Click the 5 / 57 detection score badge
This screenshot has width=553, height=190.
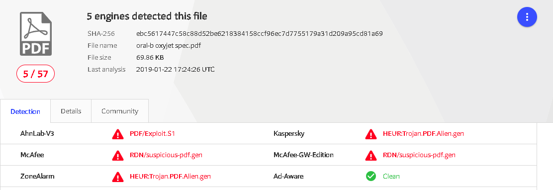tap(36, 74)
